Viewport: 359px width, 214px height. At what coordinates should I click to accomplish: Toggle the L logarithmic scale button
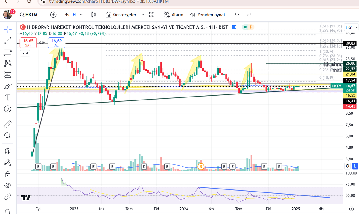pyautogui.click(x=355, y=166)
